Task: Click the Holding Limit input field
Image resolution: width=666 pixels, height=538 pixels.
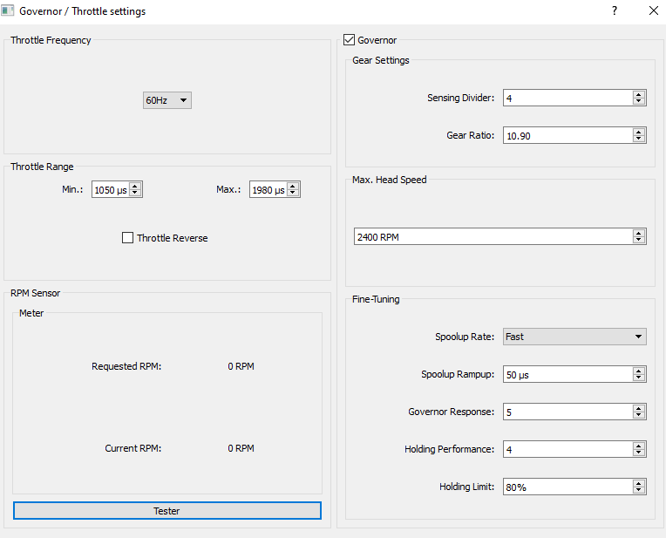Action: click(x=567, y=487)
